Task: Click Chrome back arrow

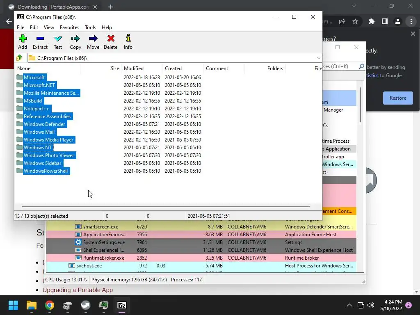Action: pos(9,21)
